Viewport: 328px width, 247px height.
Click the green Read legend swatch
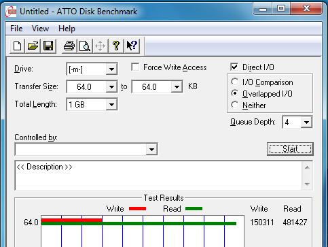pos(194,209)
